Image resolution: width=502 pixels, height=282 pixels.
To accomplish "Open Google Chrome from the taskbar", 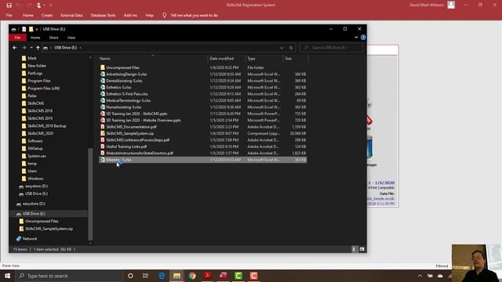I will click(x=192, y=276).
